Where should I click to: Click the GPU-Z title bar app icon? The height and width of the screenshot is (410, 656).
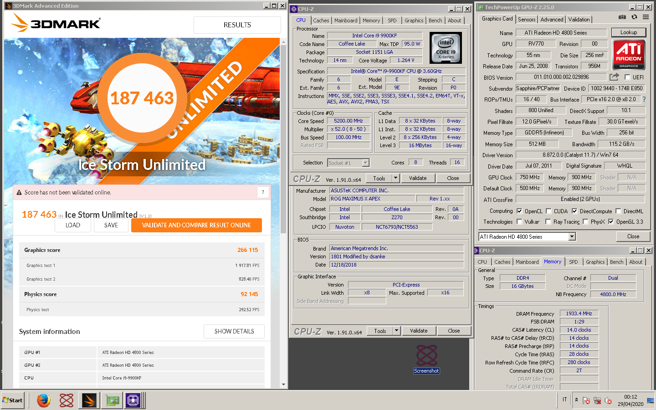coord(480,7)
